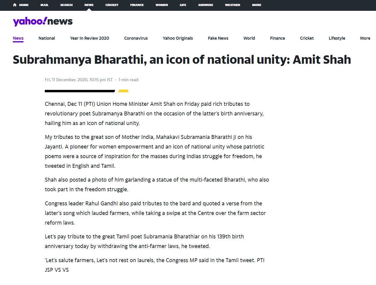Select Women in the top bar
The height and width of the screenshot is (285, 376).
pos(162,5)
